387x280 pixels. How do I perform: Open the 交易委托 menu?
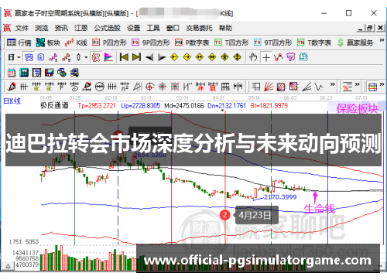[199, 28]
